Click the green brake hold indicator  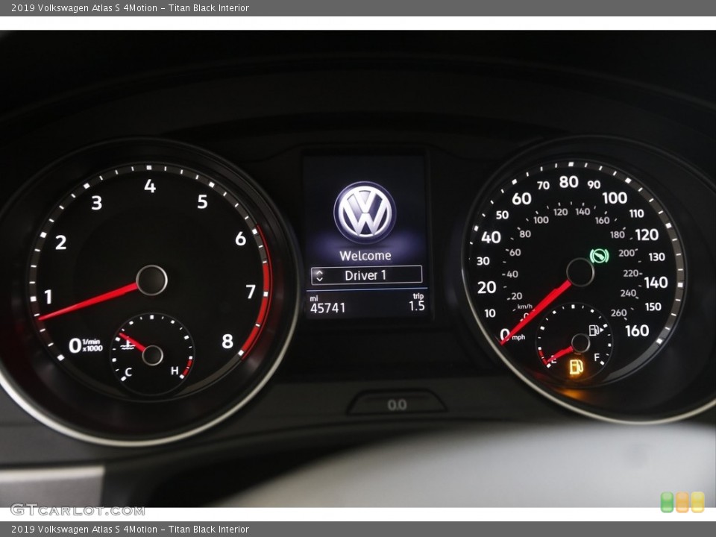click(599, 256)
